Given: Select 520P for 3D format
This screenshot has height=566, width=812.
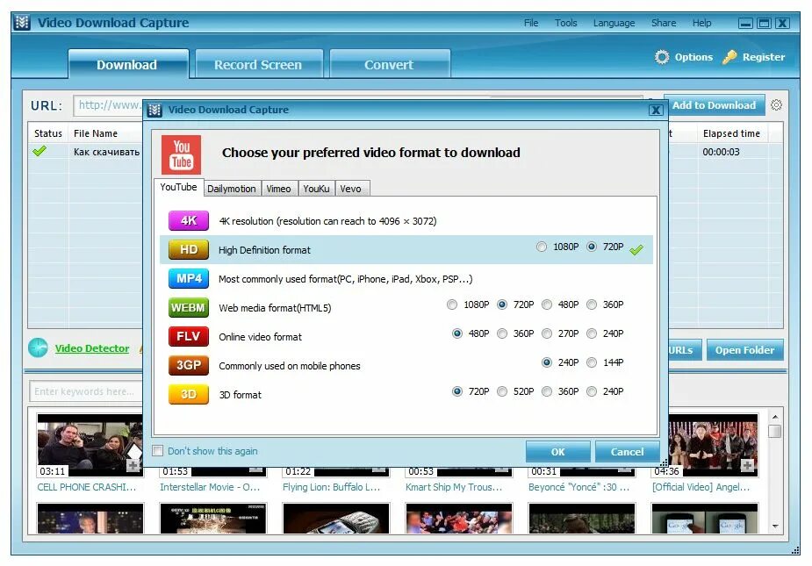Looking at the screenshot, I should pos(502,391).
